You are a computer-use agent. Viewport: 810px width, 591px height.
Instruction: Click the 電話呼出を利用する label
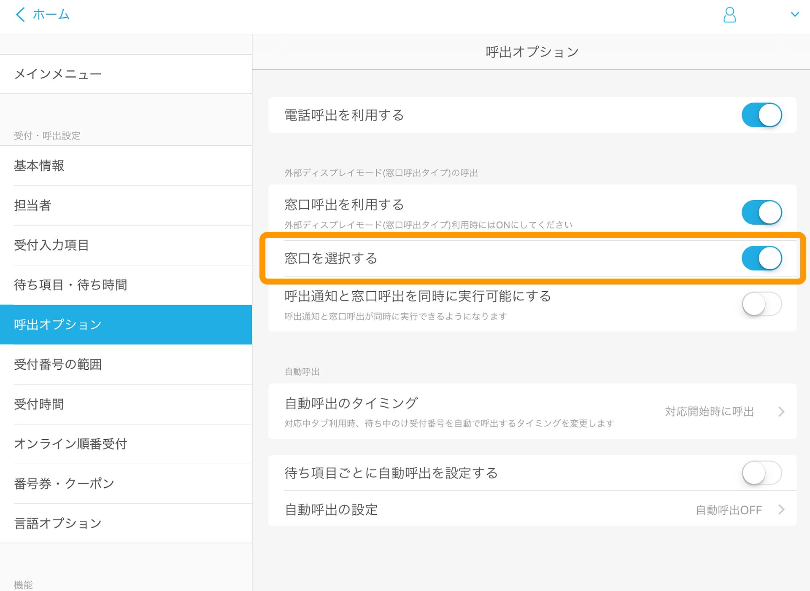[344, 115]
